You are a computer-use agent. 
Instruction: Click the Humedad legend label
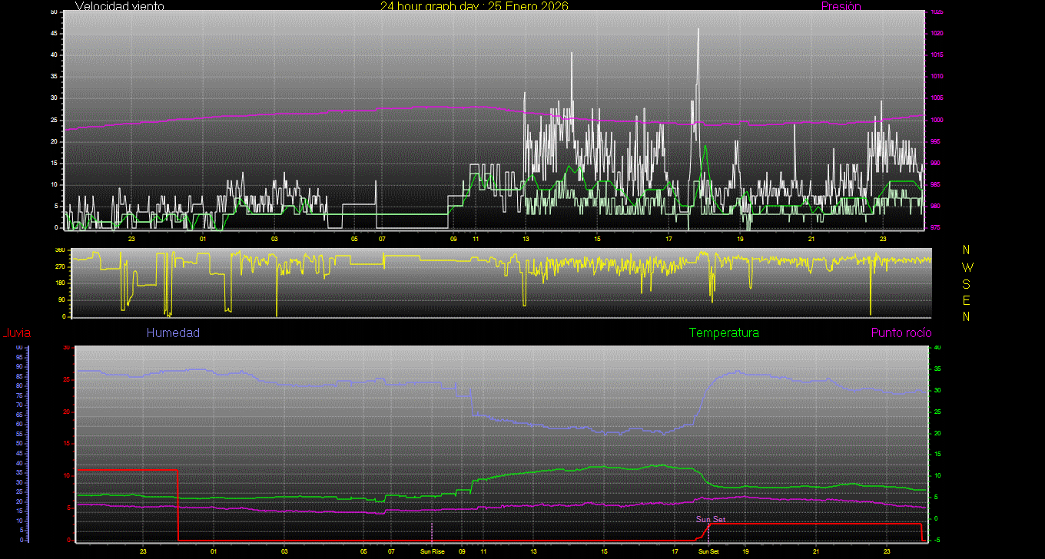(173, 332)
